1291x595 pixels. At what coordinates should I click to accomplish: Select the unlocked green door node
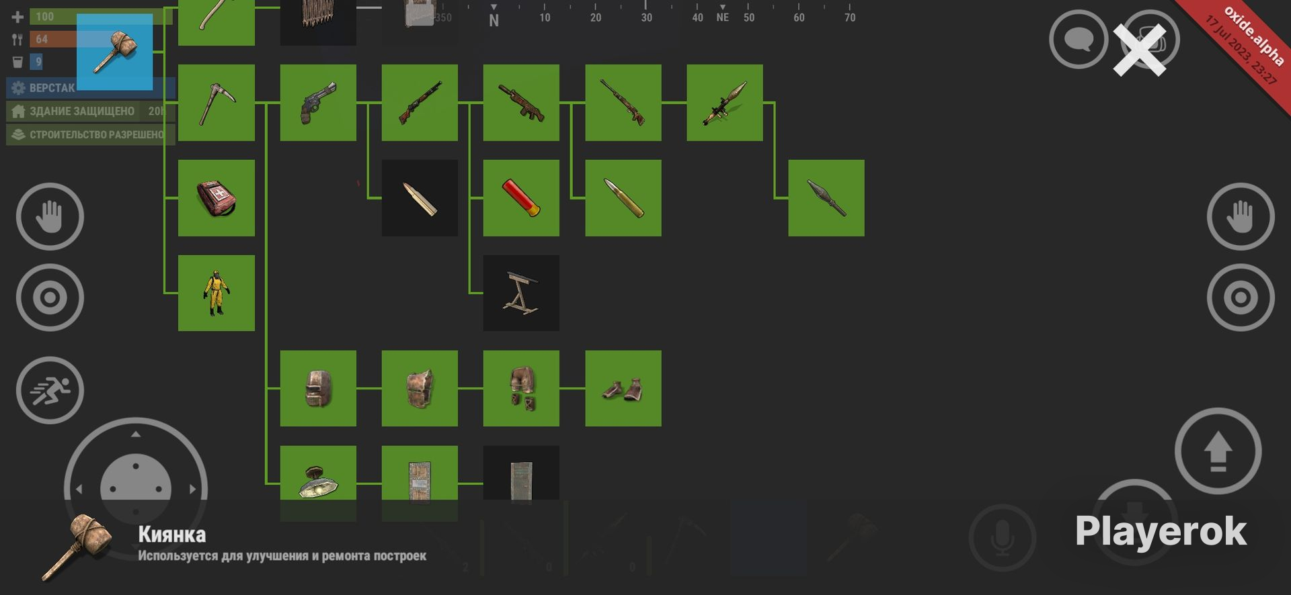coord(420,484)
